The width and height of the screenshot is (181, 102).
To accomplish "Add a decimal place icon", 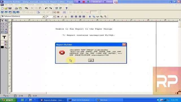I will click(x=102, y=16).
